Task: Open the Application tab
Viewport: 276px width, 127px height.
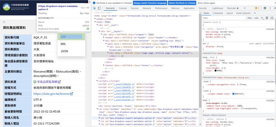Action: [189, 8]
